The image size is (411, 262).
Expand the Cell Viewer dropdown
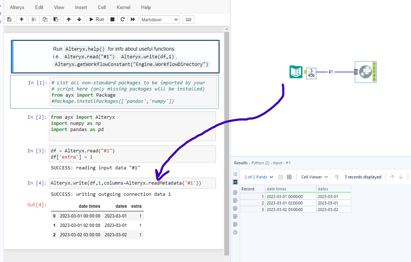315,177
